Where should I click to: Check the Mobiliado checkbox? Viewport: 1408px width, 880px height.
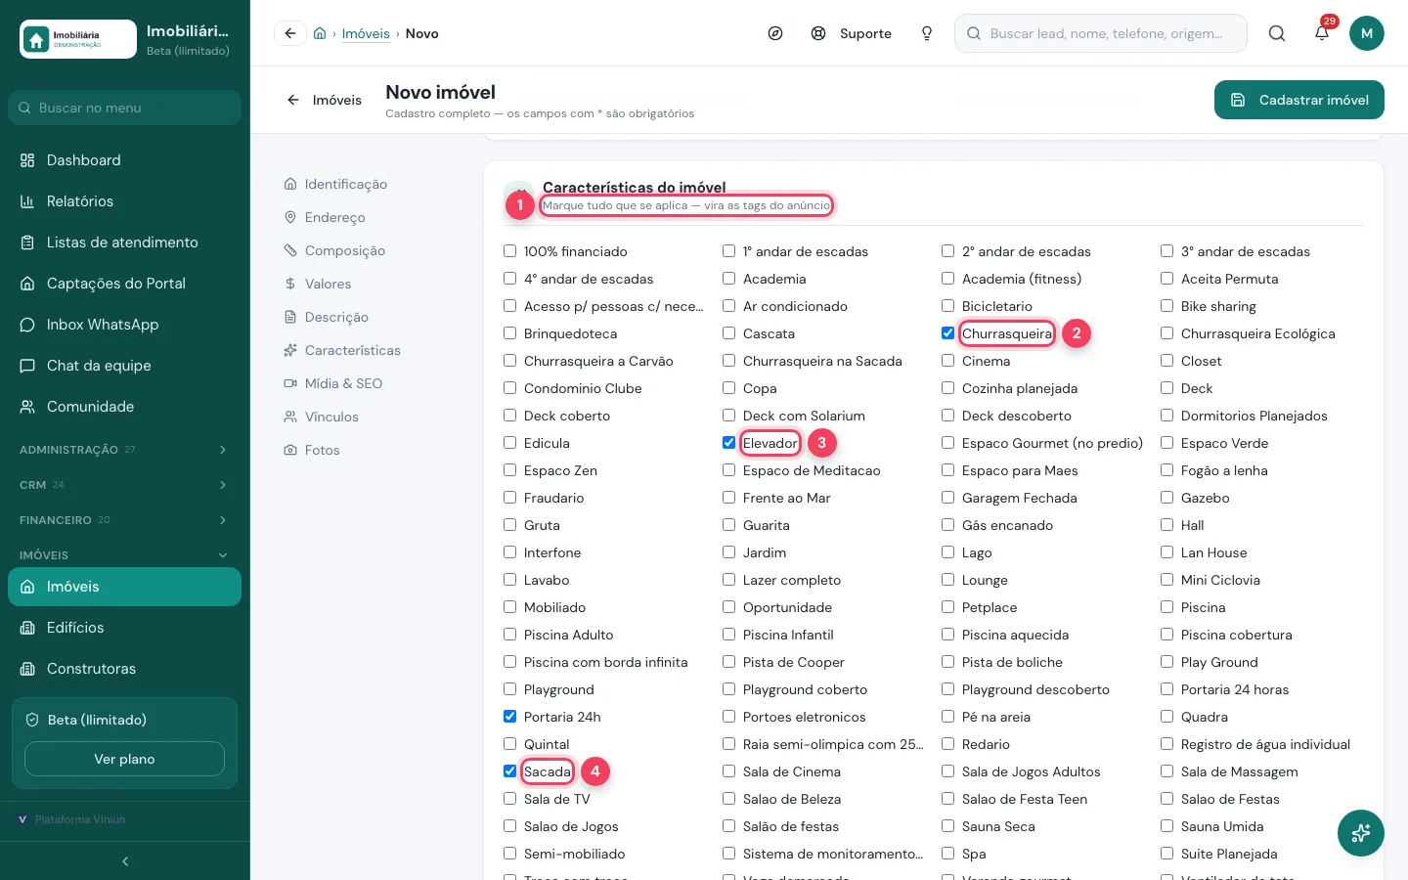pyautogui.click(x=509, y=607)
